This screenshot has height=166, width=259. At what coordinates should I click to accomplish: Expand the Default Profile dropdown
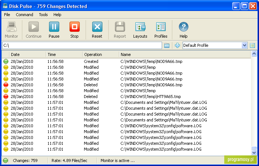pyautogui.click(x=244, y=45)
